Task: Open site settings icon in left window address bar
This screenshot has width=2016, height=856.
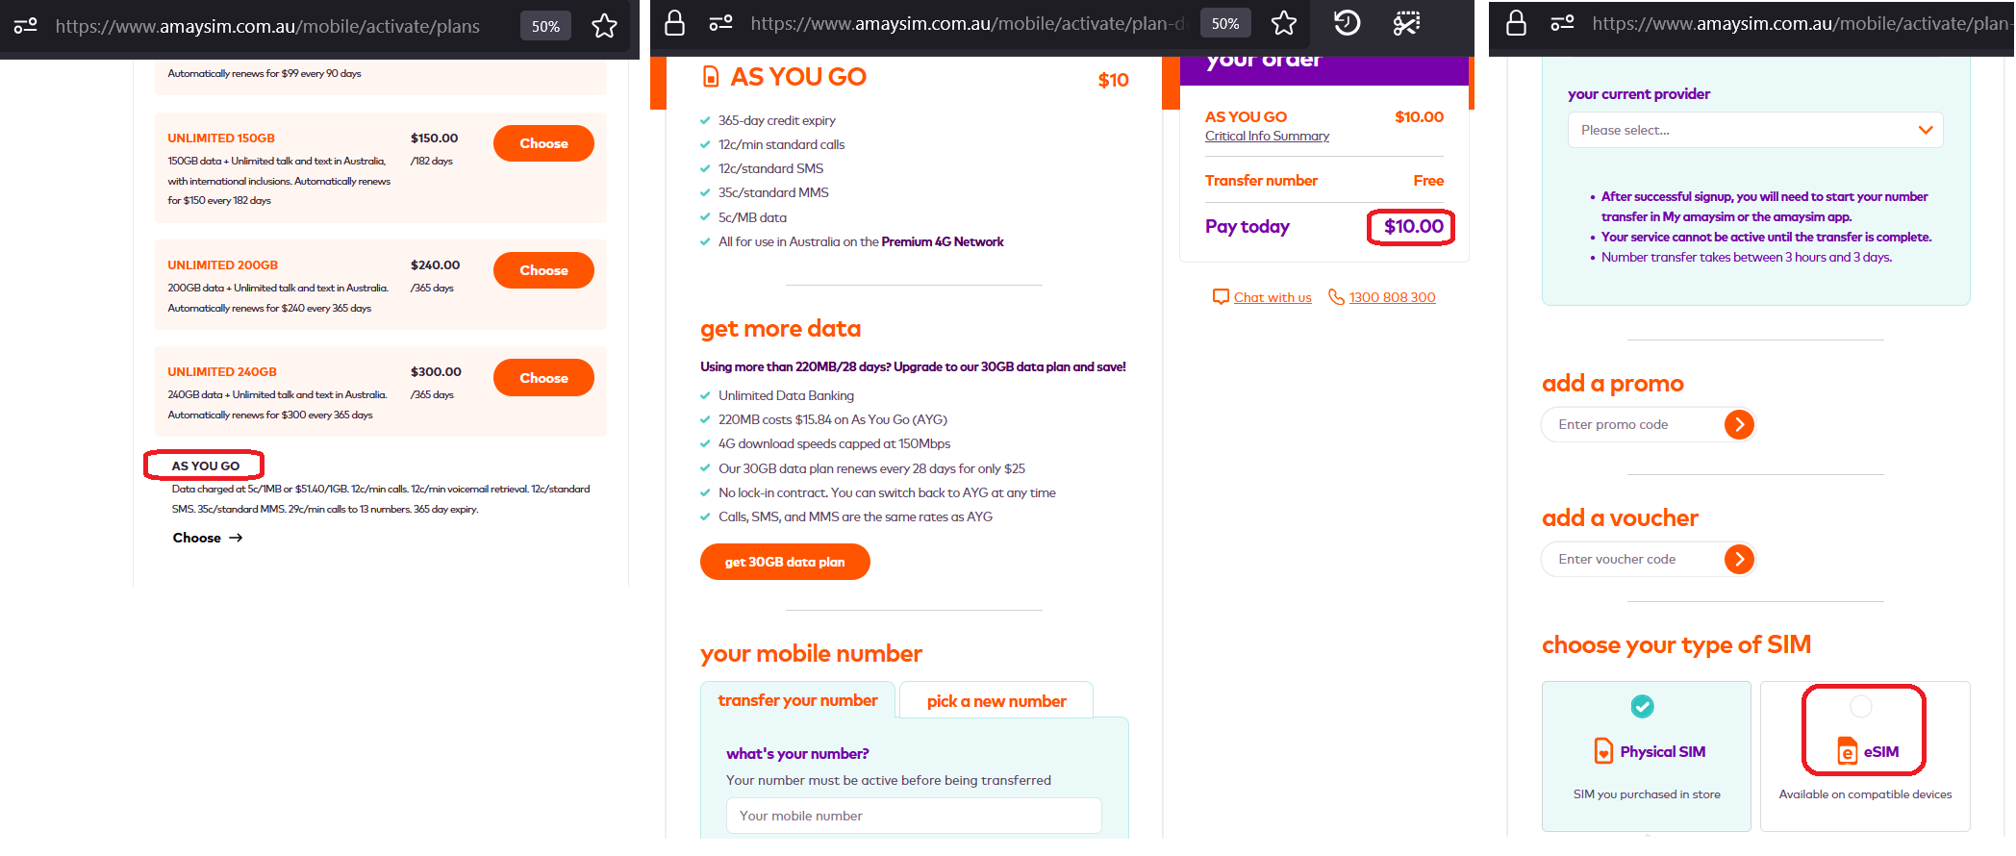Action: (x=26, y=26)
